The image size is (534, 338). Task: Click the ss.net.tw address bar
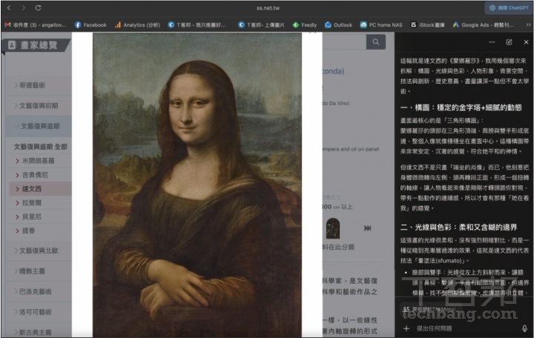coord(268,8)
